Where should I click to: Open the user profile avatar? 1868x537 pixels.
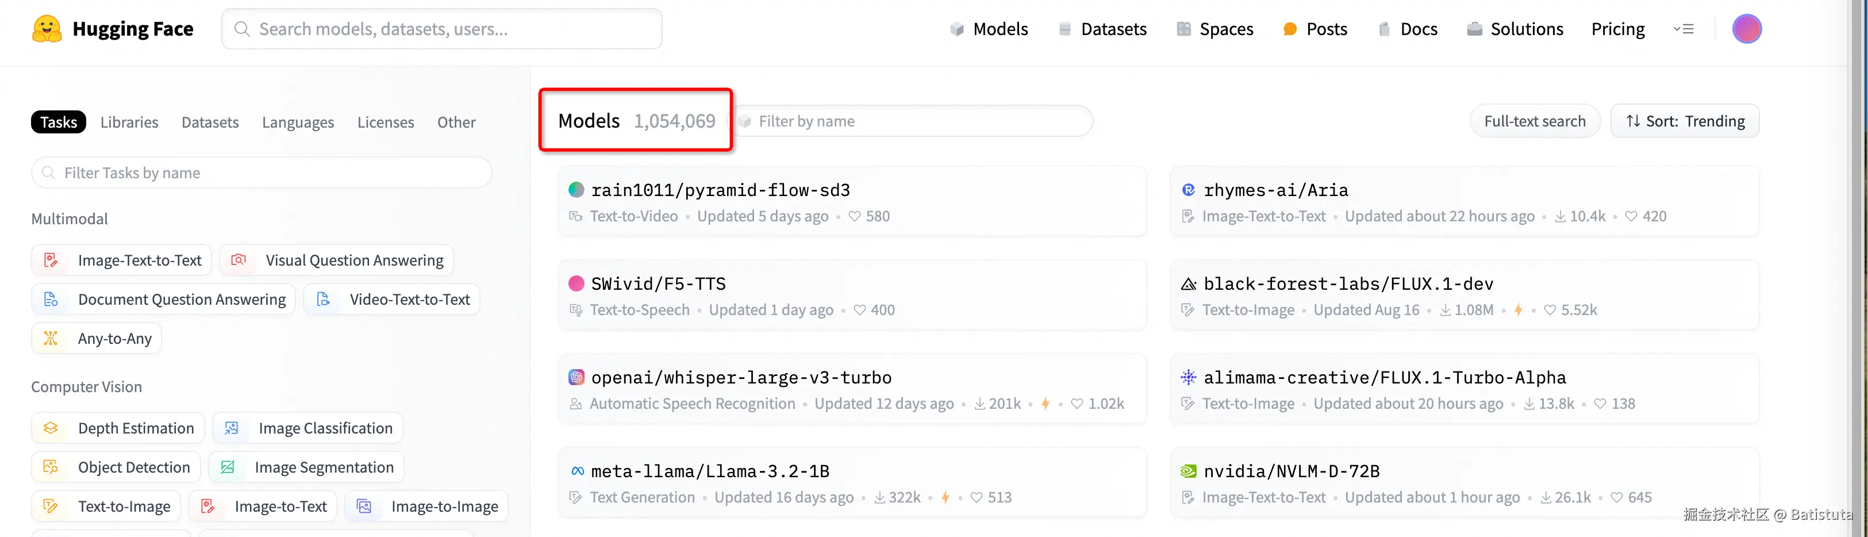(x=1746, y=29)
